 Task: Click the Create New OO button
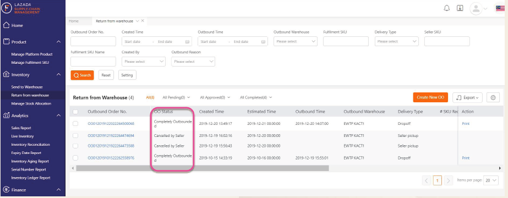click(x=430, y=97)
